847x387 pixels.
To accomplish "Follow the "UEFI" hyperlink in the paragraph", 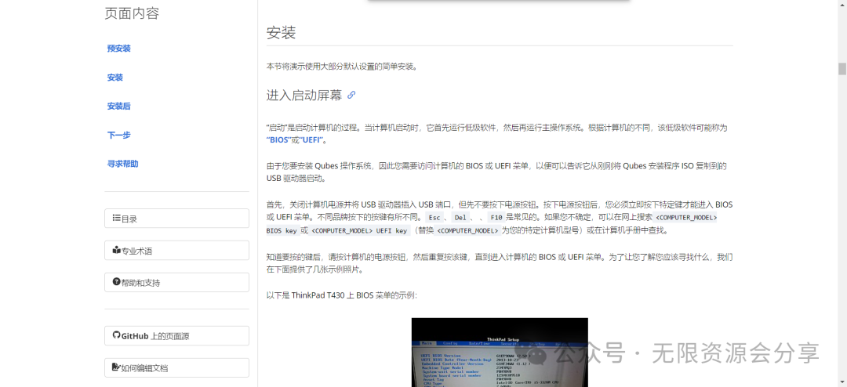I will coord(311,139).
